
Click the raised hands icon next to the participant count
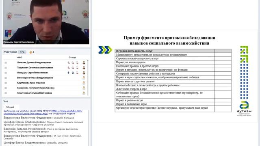30,52
